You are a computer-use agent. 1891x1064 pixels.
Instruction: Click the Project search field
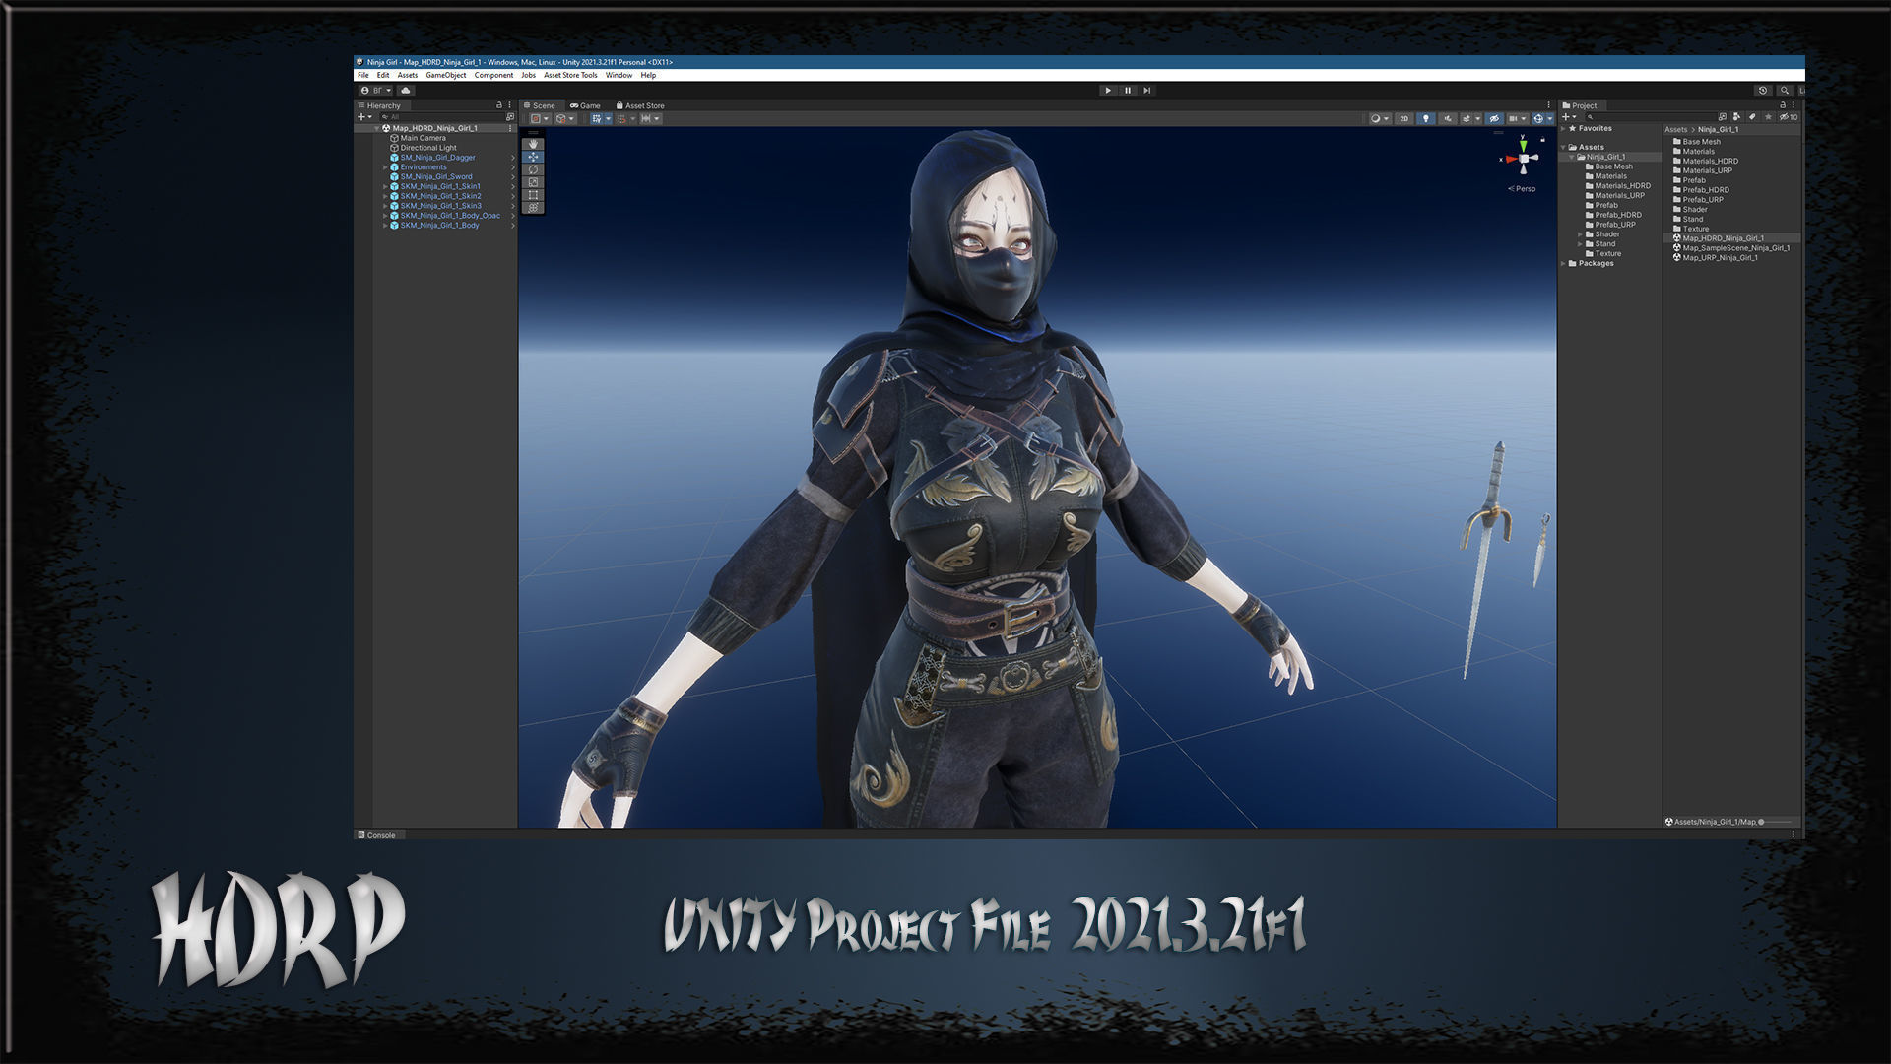coord(1650,117)
